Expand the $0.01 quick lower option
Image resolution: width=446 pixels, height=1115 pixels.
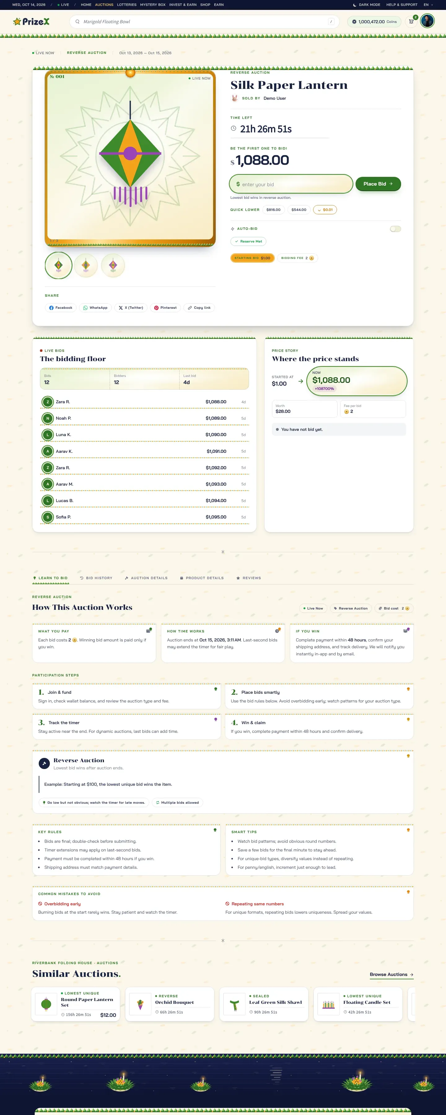click(325, 209)
